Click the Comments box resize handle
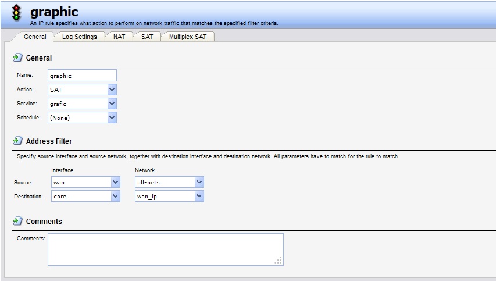Screen dimensions: 496x281 [x=279, y=261]
